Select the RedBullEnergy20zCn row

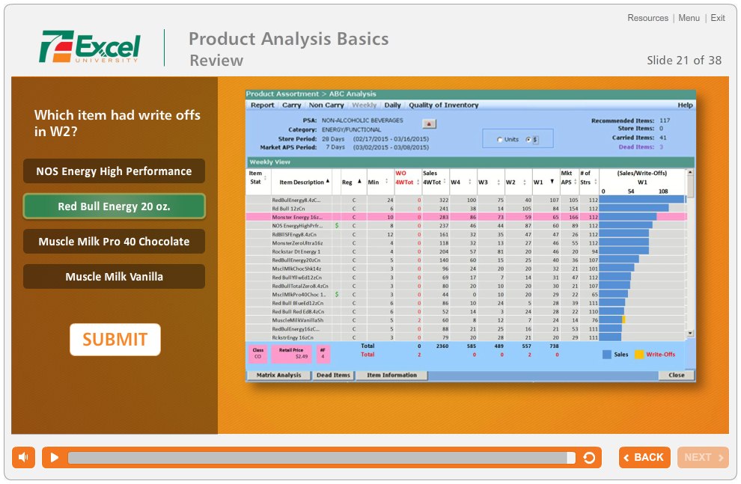pos(466,260)
